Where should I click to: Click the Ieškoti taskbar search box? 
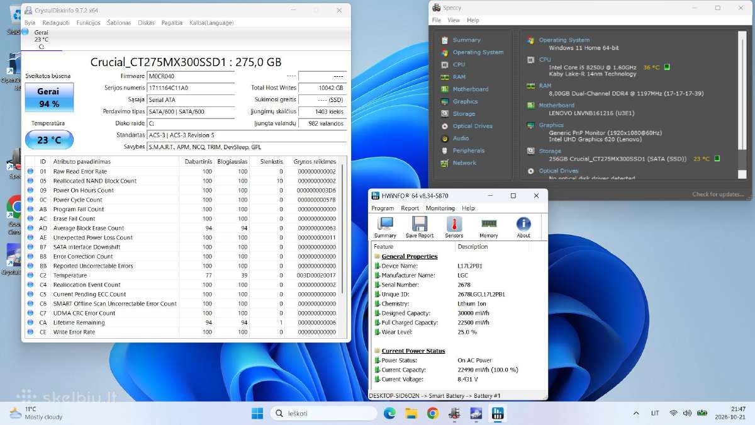324,413
